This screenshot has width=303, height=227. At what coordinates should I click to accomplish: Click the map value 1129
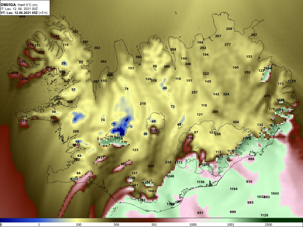point(264,215)
